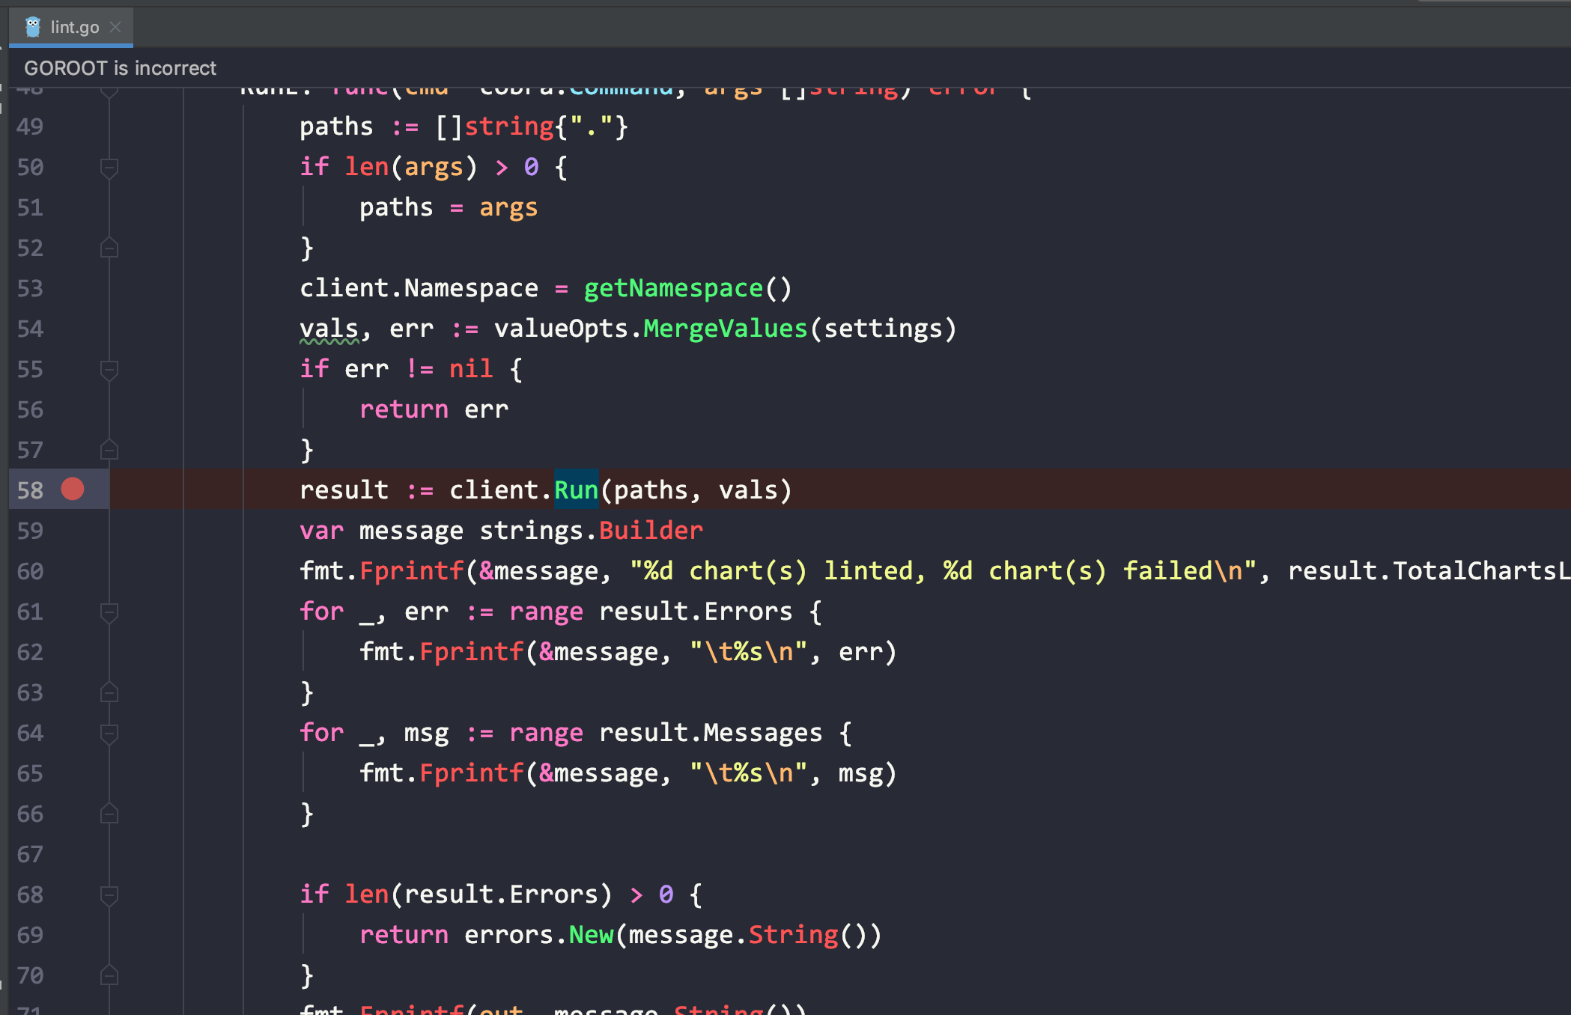Remove the breakpoint on line 58
This screenshot has width=1571, height=1015.
click(x=73, y=490)
